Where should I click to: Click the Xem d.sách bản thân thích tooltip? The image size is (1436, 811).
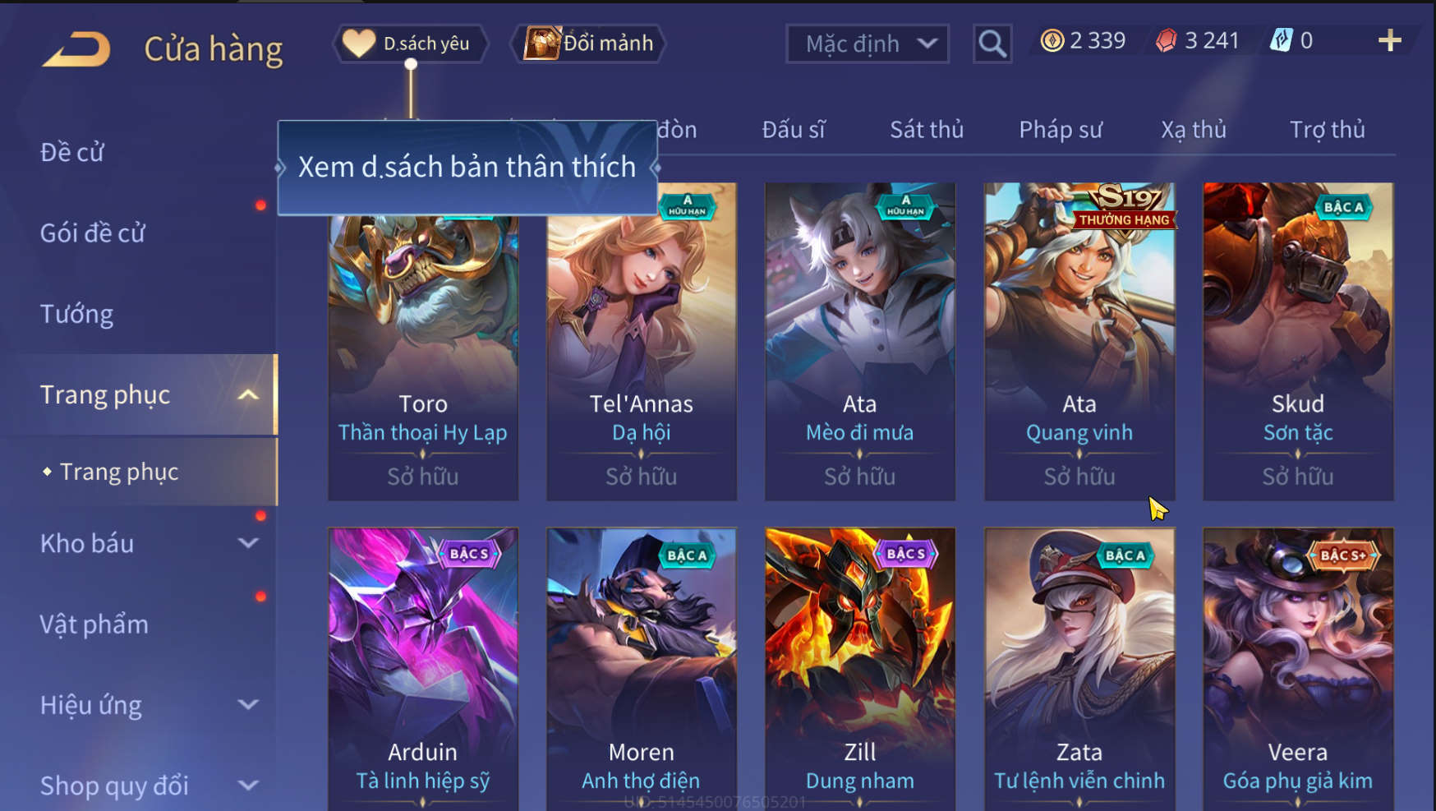467,168
